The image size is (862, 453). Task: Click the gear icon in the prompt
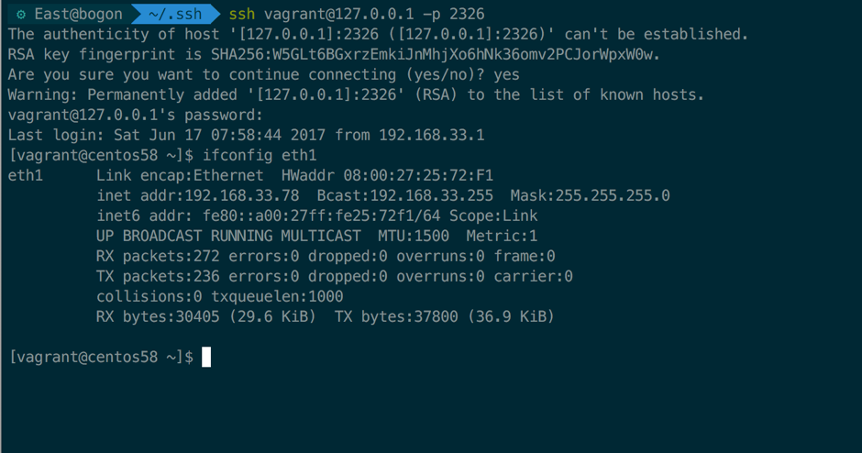click(22, 14)
